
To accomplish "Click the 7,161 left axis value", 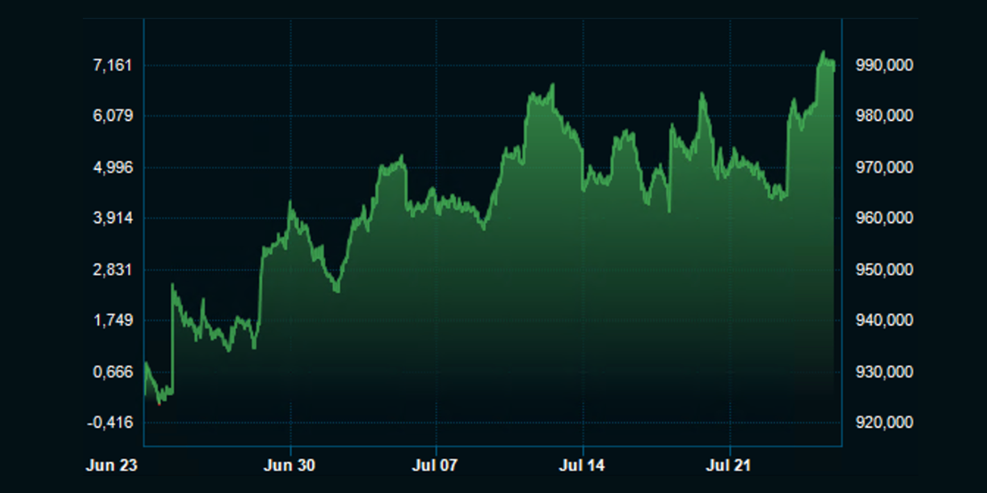I will [x=113, y=65].
